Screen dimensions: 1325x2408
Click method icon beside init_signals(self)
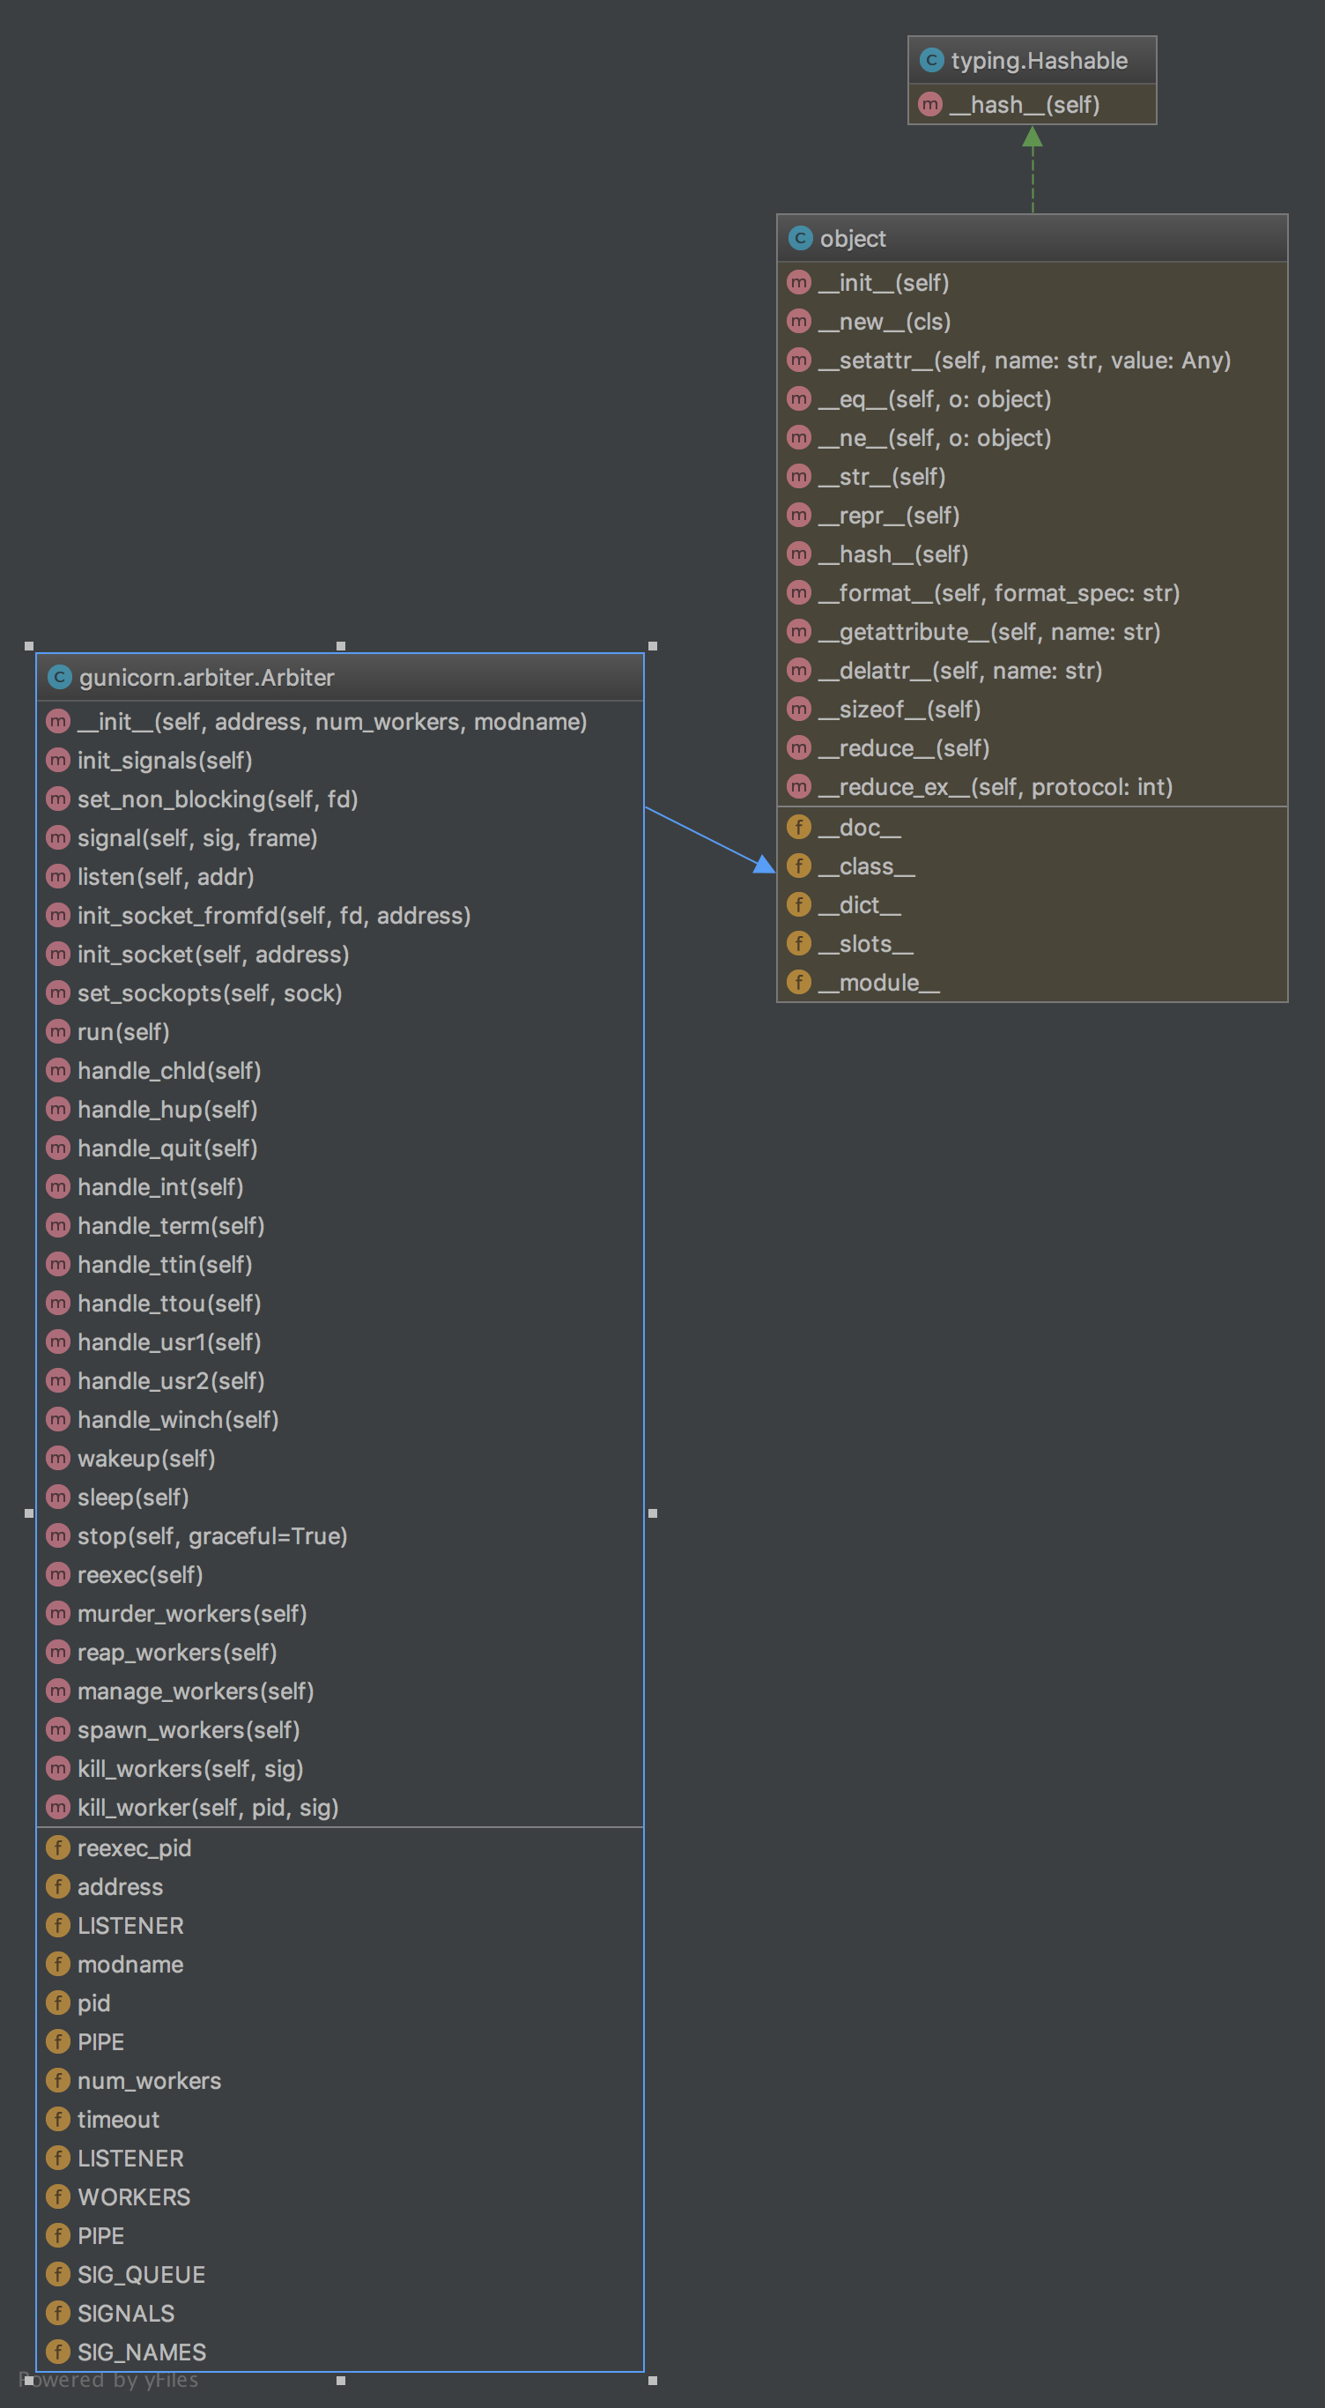tap(58, 760)
